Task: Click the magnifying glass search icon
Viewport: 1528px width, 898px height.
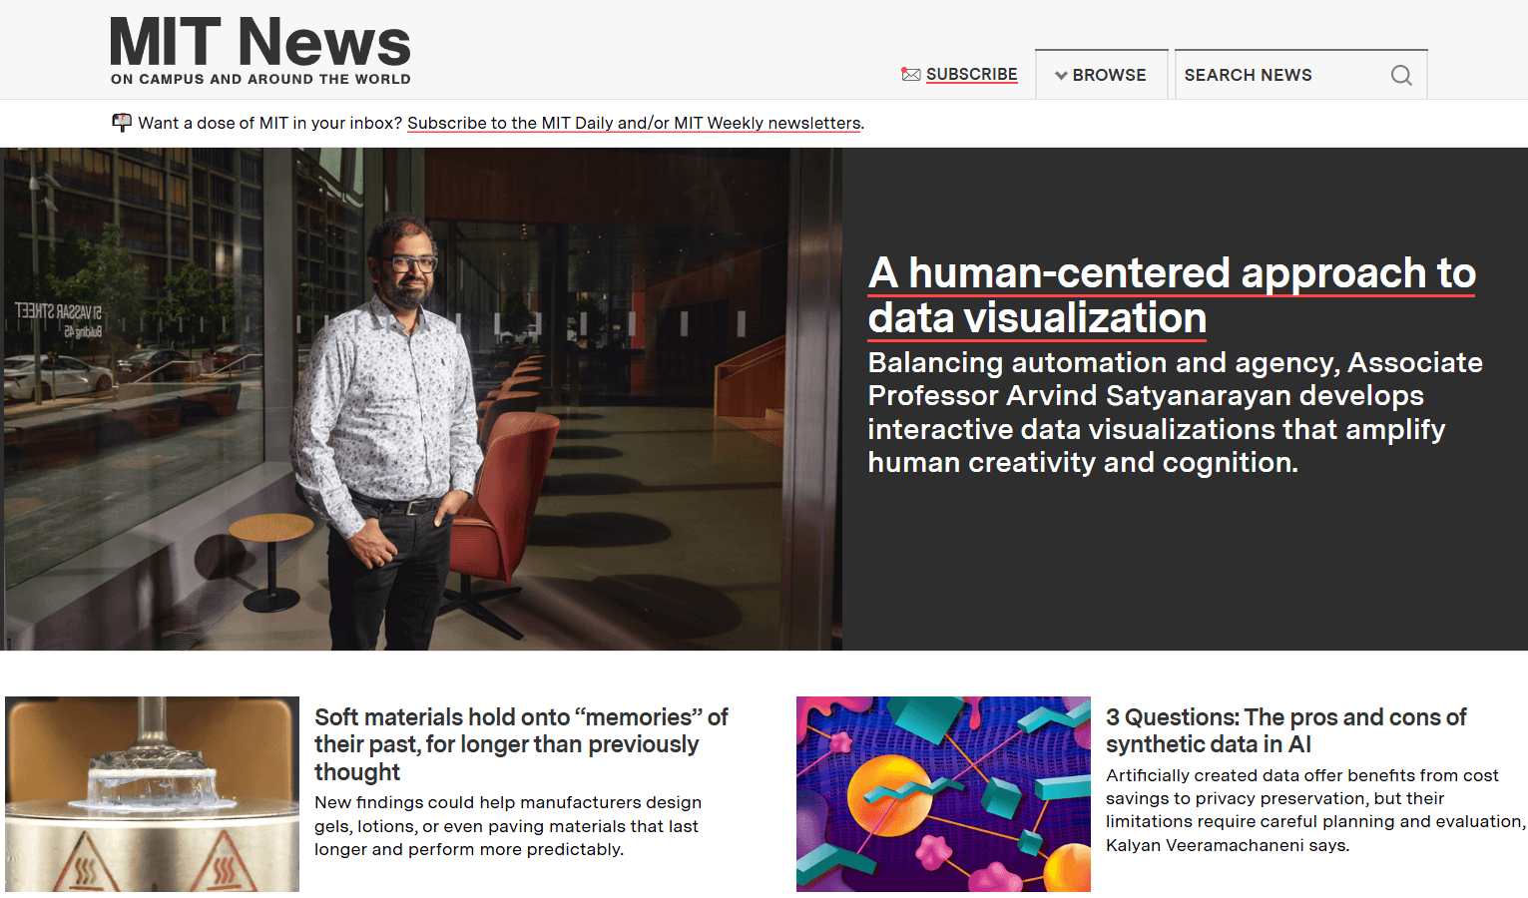Action: coord(1400,76)
